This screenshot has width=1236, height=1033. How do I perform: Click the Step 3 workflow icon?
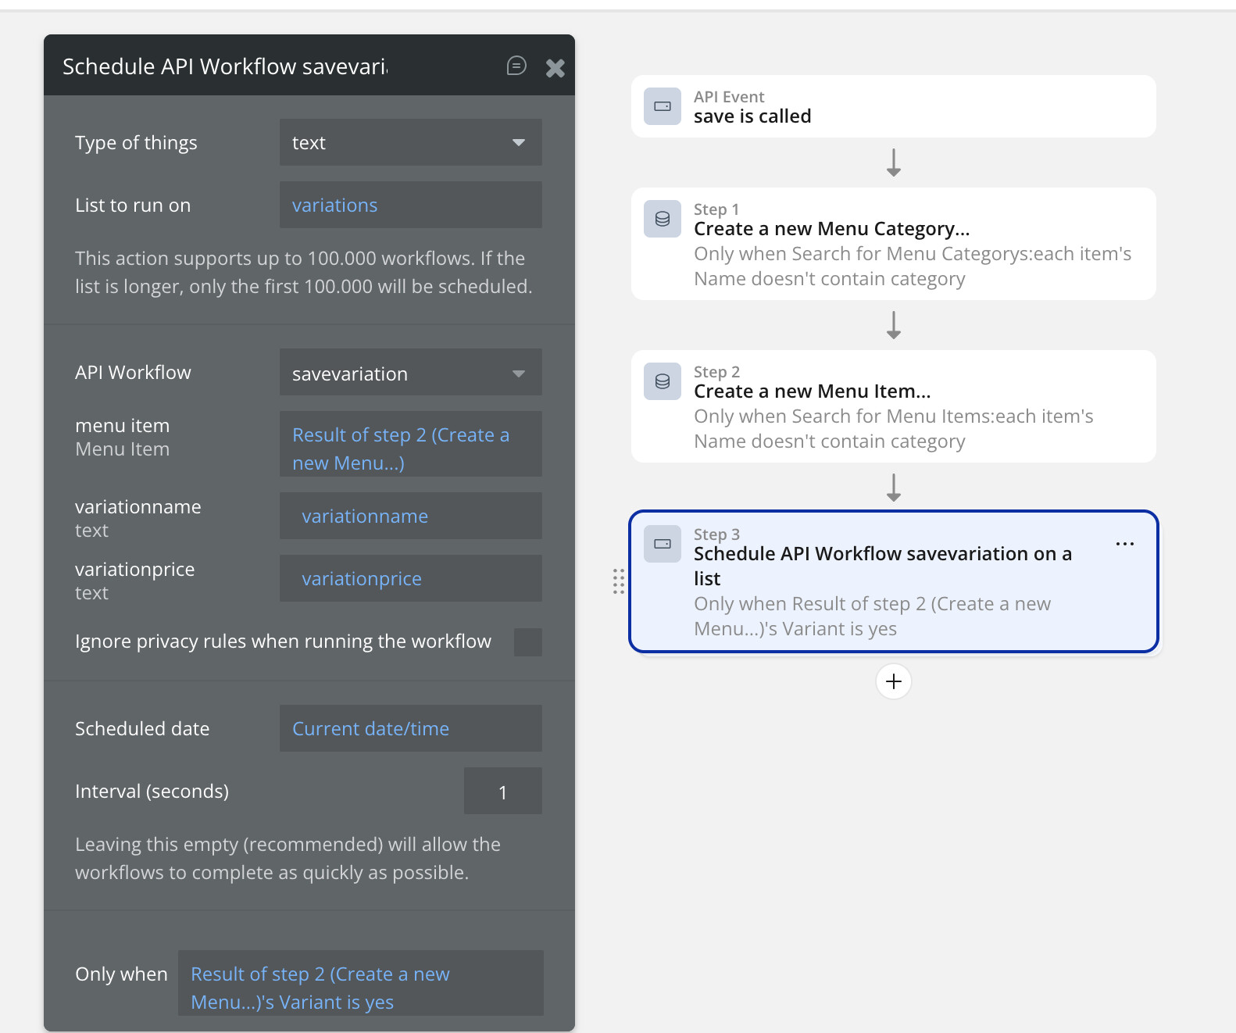[x=663, y=544]
